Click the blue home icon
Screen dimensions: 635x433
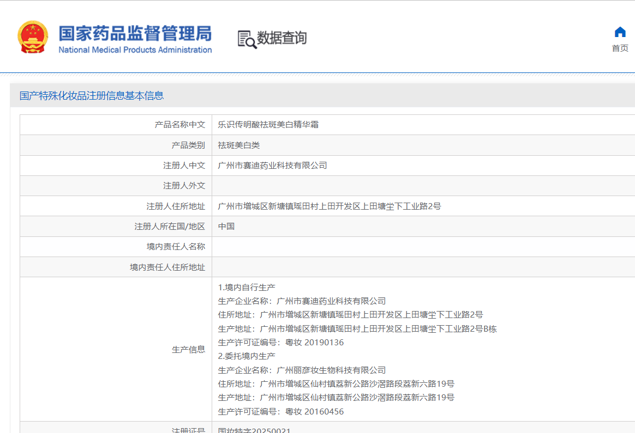tap(620, 32)
